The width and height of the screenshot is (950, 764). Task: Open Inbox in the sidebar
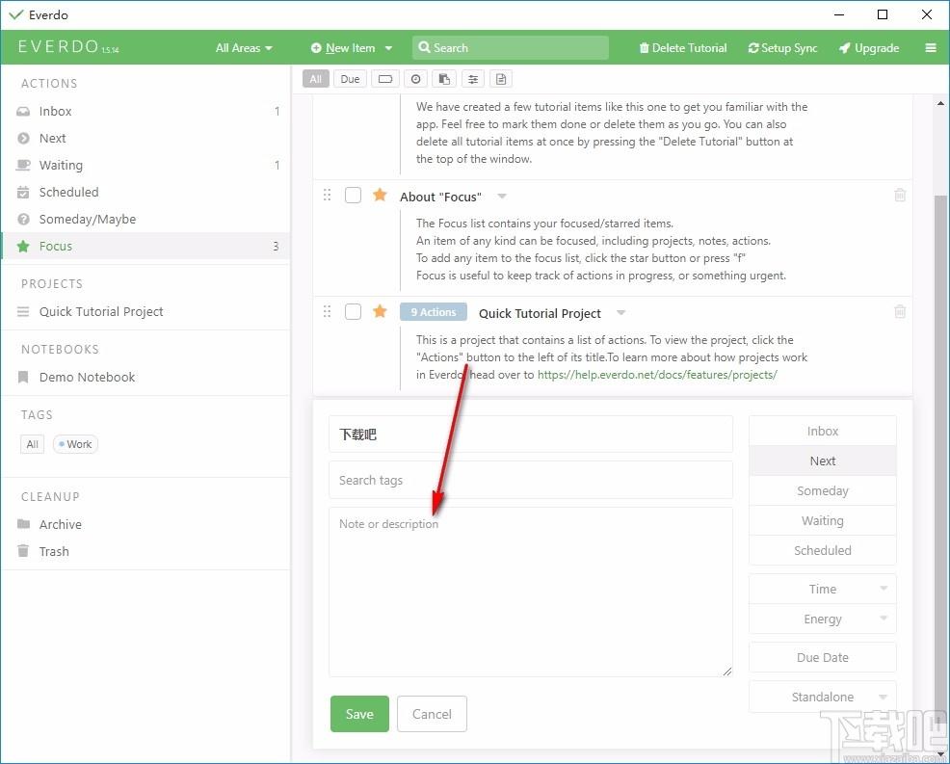145,111
